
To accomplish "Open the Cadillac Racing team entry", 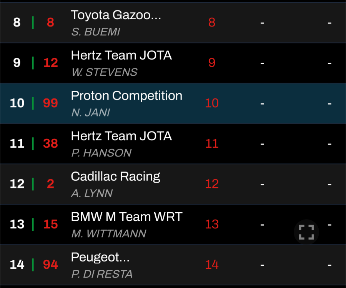I will pos(115,176).
